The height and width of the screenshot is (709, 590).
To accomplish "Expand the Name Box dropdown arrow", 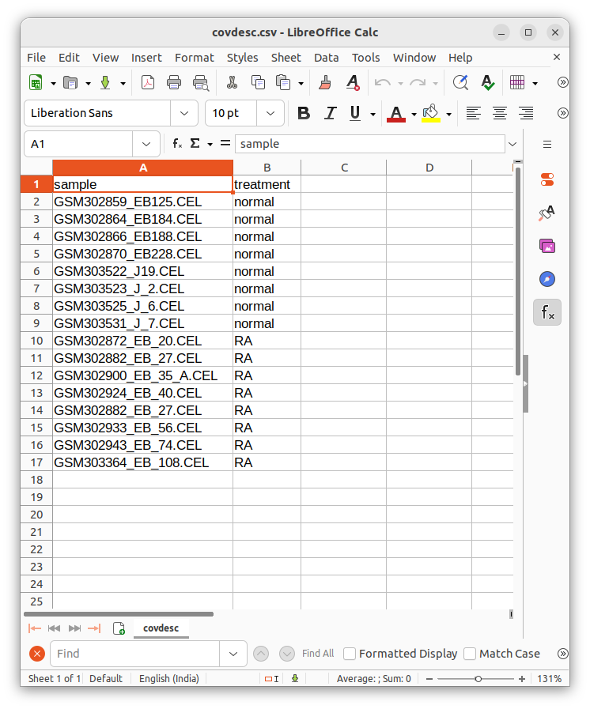I will 146,144.
